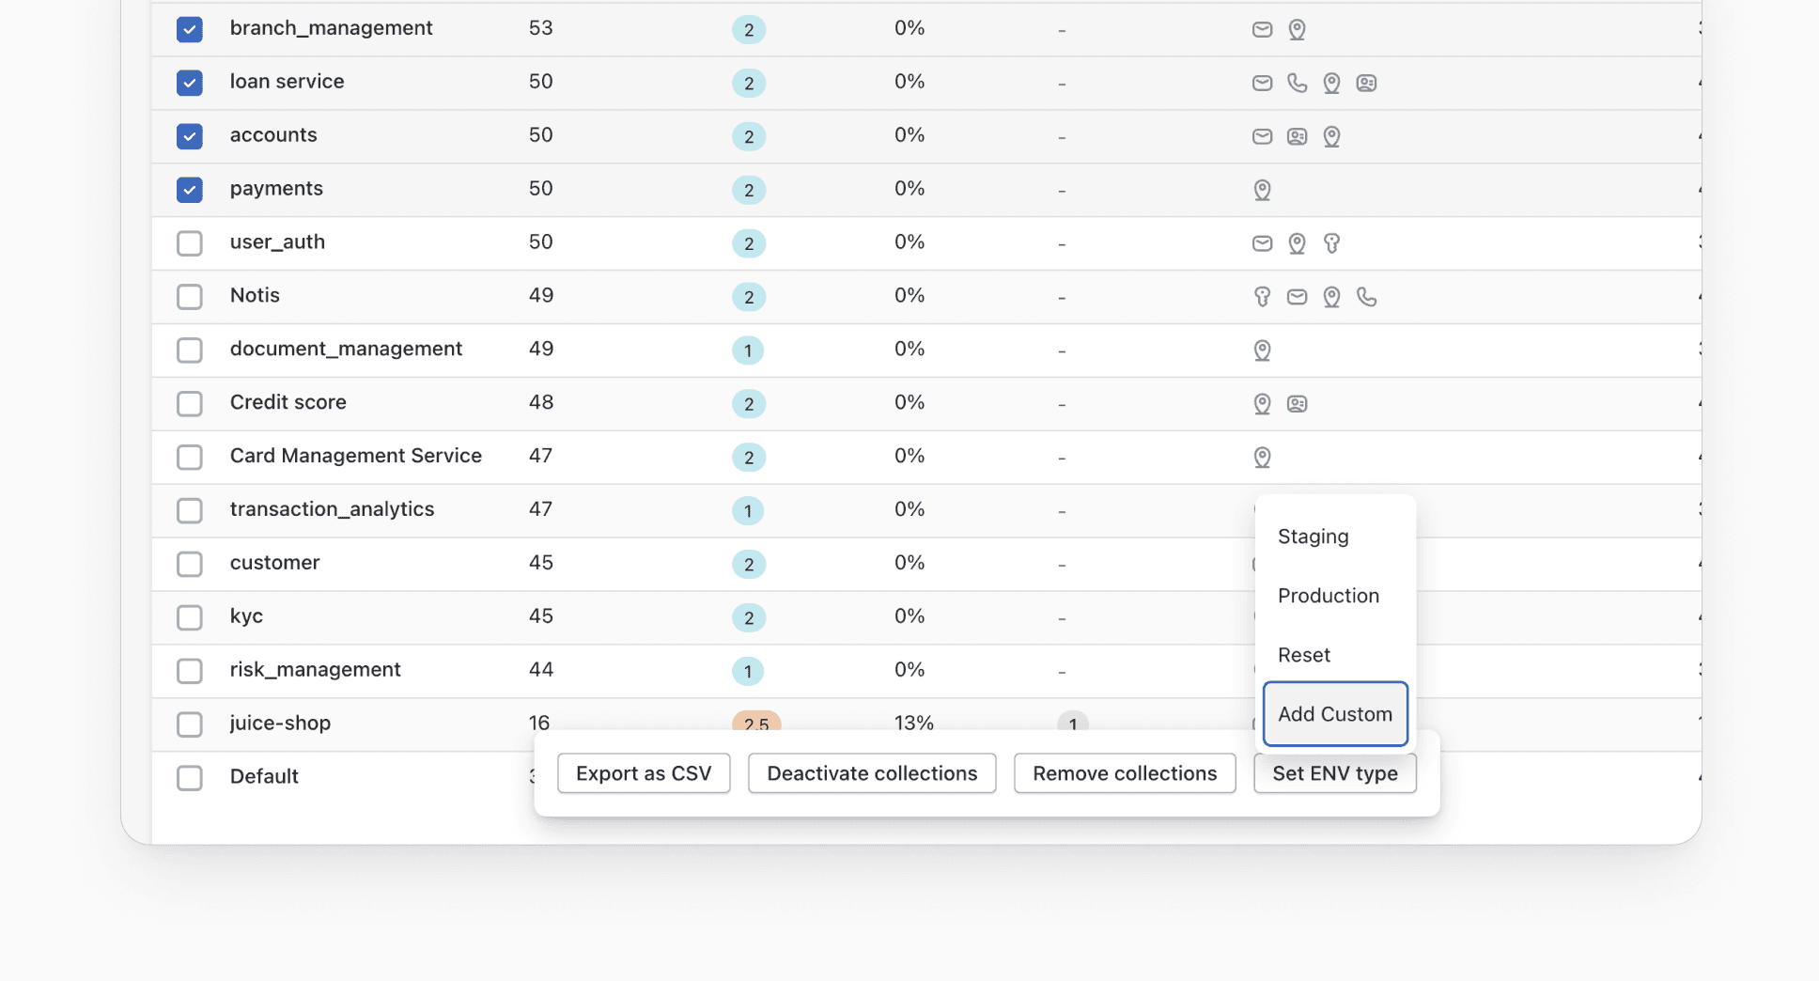This screenshot has height=981, width=1819.
Task: Select the user_auth checkbox
Action: [x=190, y=243]
